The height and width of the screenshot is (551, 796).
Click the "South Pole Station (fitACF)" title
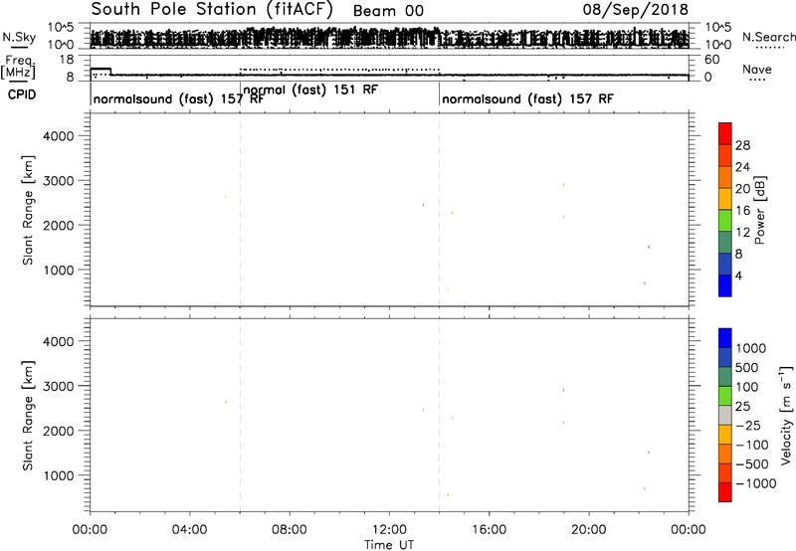(x=212, y=10)
